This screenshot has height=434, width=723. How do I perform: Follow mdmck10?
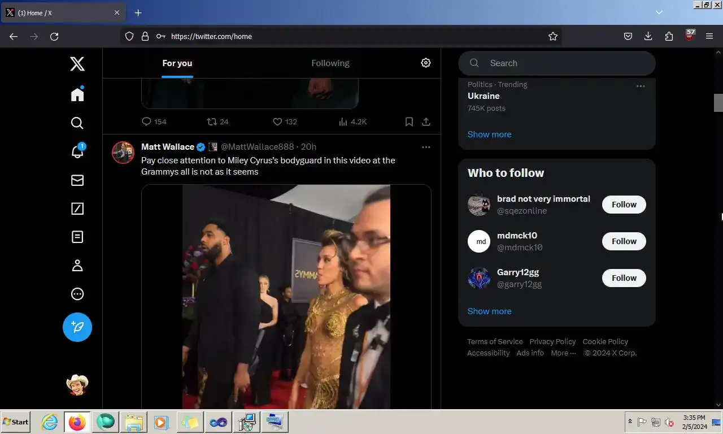coord(624,241)
